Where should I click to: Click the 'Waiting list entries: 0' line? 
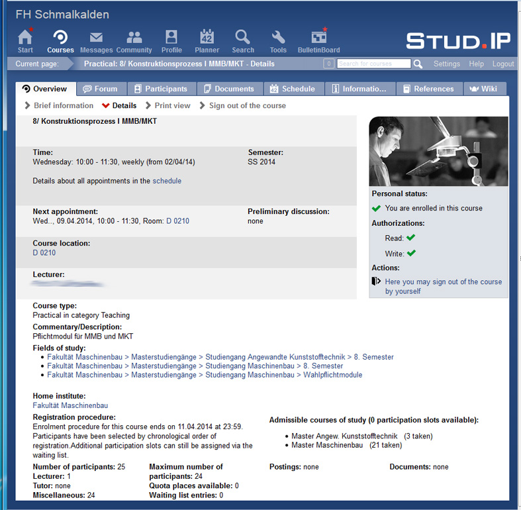(x=186, y=495)
